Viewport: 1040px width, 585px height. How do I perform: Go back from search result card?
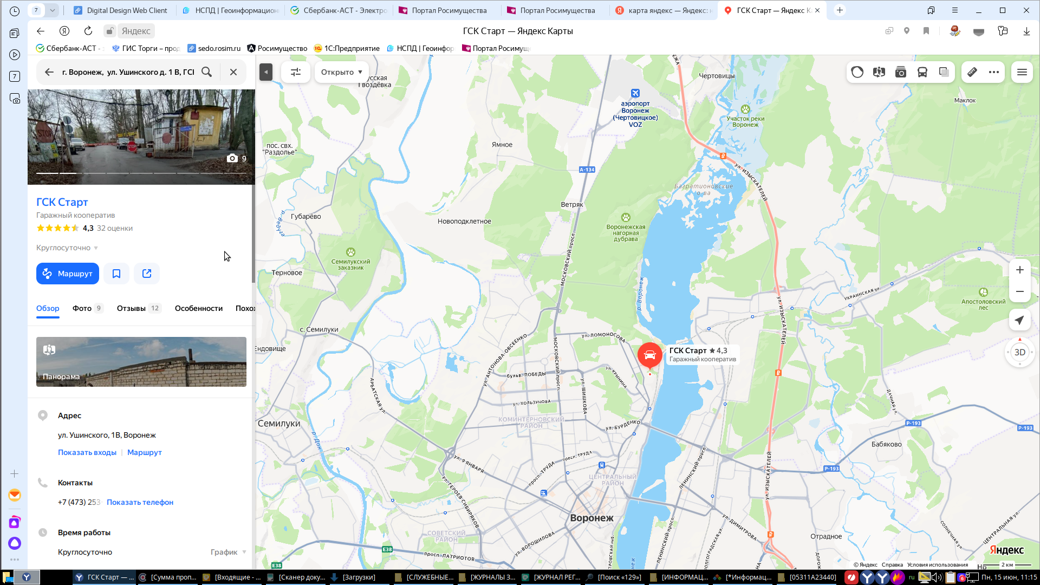[x=49, y=72]
